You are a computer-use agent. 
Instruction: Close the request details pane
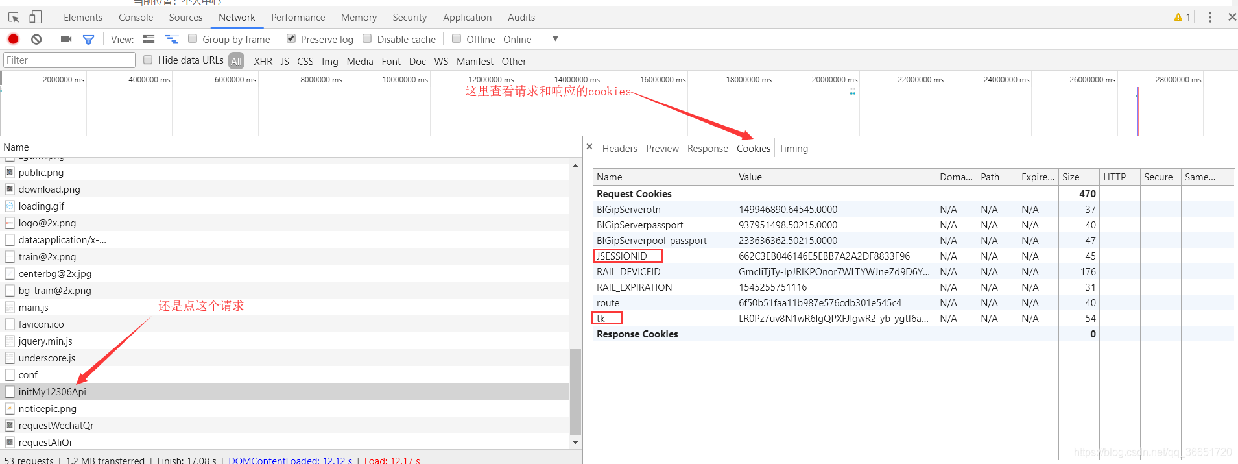click(589, 147)
